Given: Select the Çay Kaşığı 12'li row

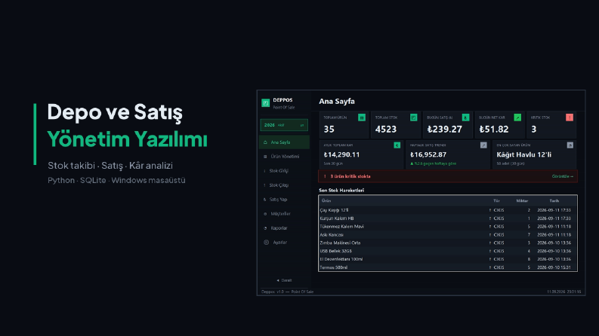Looking at the screenshot, I should click(448, 210).
